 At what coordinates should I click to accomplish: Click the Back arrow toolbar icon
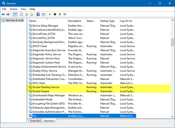point(3,14)
